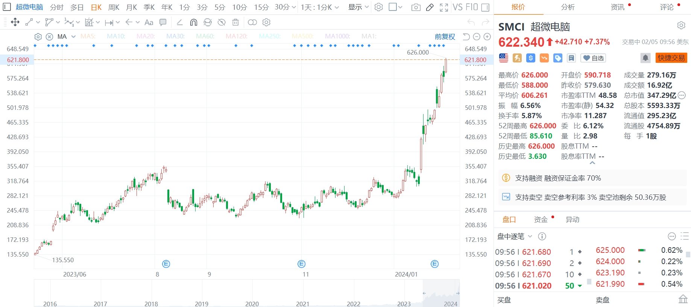Redo the drawing action
This screenshot has width=691, height=307.
tap(486, 22)
